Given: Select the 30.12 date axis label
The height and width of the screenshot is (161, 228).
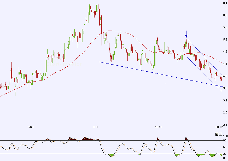Looking at the screenshot, I should click(x=219, y=127).
